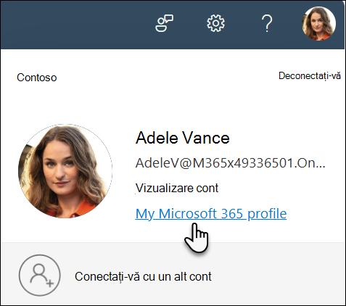
Task: Click the large Adele Vance profile photo
Action: tap(65, 171)
